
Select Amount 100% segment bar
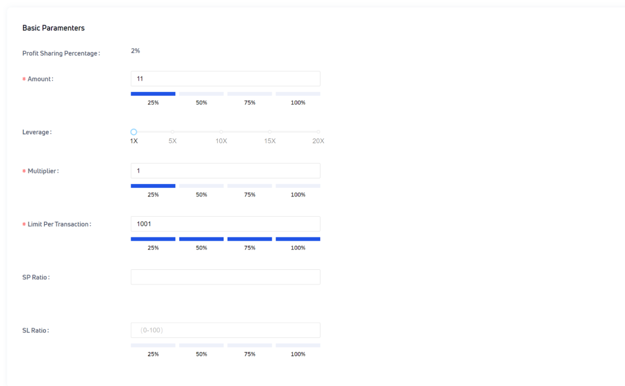click(x=298, y=94)
